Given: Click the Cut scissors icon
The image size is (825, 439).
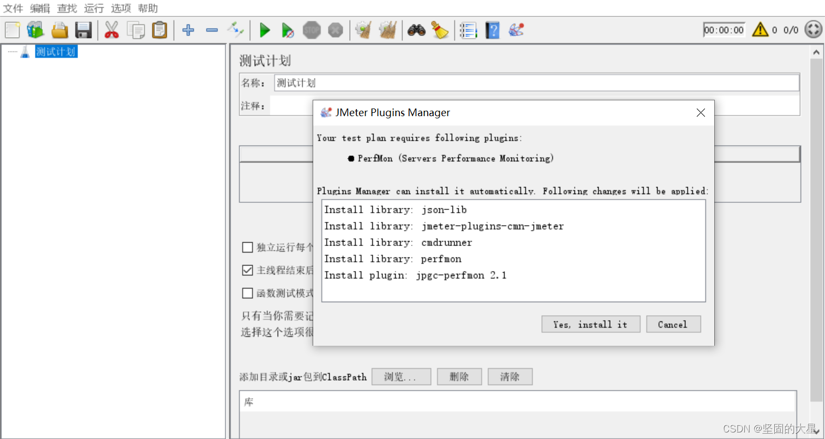Looking at the screenshot, I should coord(111,30).
